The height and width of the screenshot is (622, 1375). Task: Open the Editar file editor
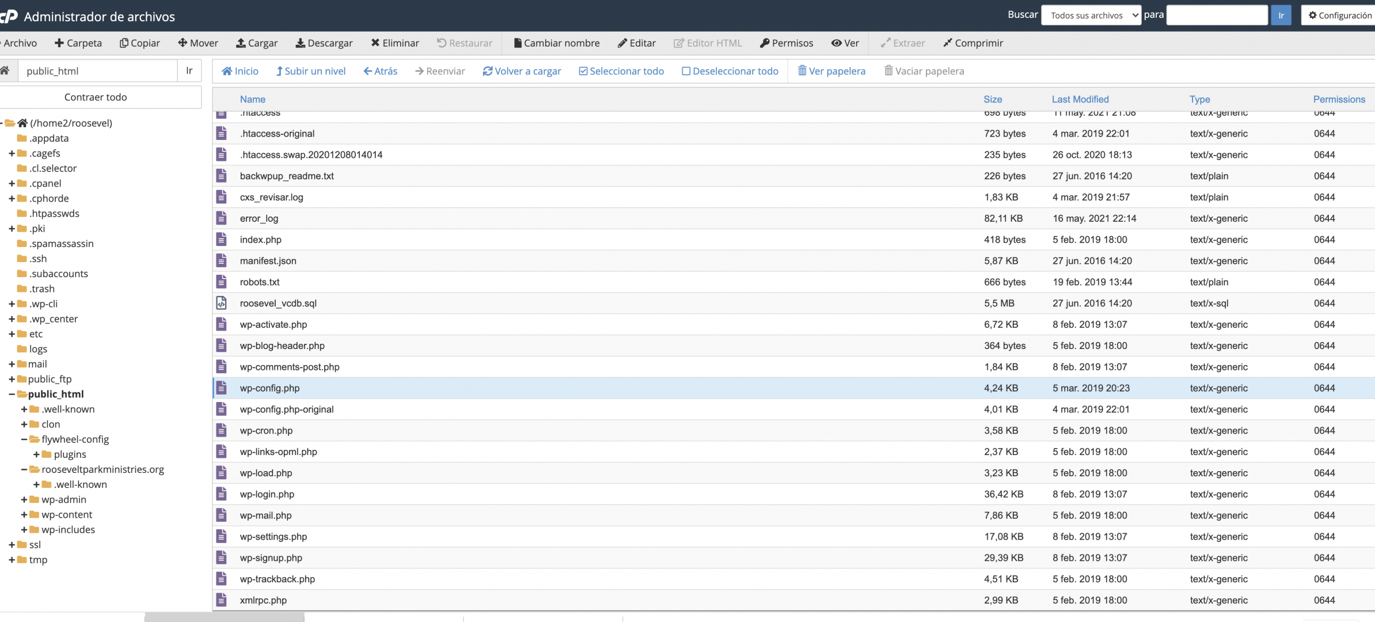coord(637,43)
